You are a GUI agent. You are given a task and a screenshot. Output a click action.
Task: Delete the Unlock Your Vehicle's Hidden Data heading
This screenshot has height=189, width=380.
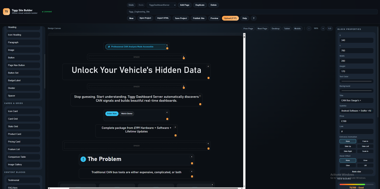[208, 66]
